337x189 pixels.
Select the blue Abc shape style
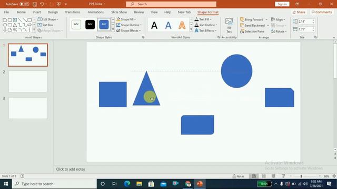click(x=104, y=25)
